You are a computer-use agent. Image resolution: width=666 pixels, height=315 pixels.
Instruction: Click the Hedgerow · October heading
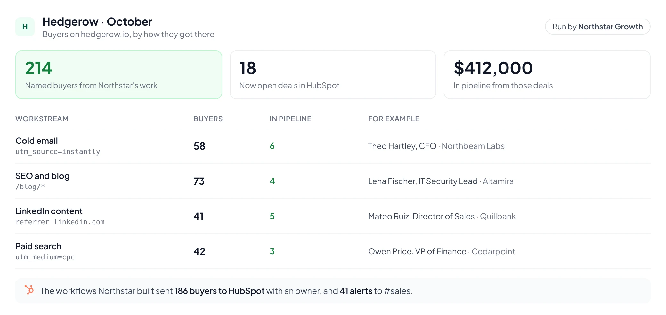click(97, 22)
